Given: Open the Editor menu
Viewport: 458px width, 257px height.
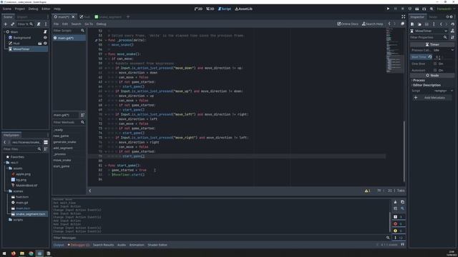Looking at the screenshot, I should coord(46,9).
